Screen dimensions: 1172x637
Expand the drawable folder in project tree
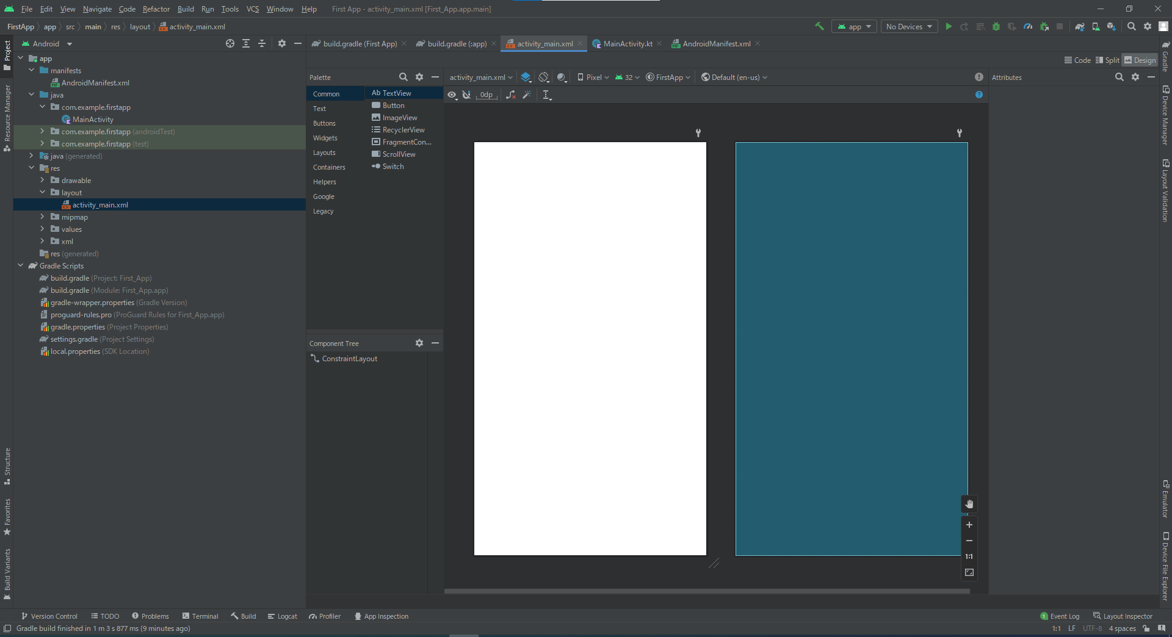(42, 180)
